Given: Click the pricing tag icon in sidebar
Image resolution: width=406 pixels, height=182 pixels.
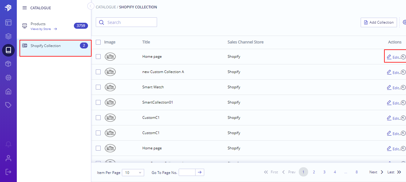Looking at the screenshot, I should pyautogui.click(x=8, y=105).
